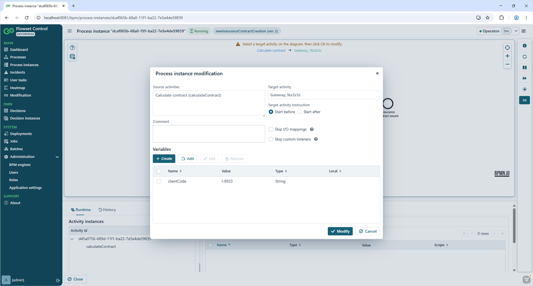Open Deployments in the sidebar

[21, 133]
